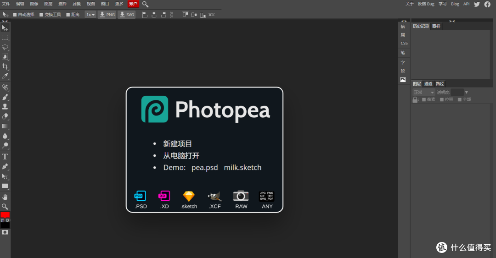
Task: Enable the 自动选择 checkbox
Action: (15, 15)
